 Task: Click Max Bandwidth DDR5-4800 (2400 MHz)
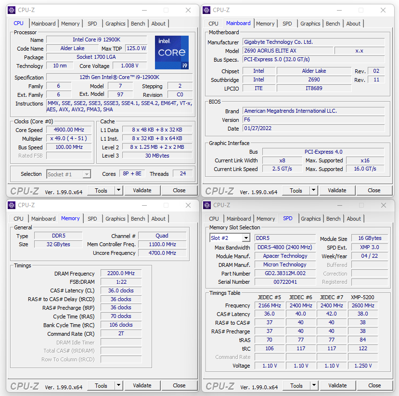point(285,247)
